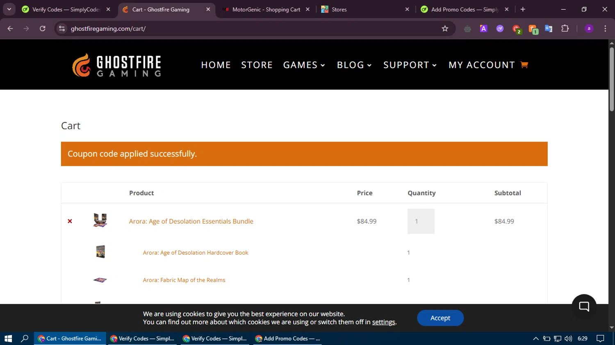Open the new tab plus button
The width and height of the screenshot is (615, 345).
point(523,9)
